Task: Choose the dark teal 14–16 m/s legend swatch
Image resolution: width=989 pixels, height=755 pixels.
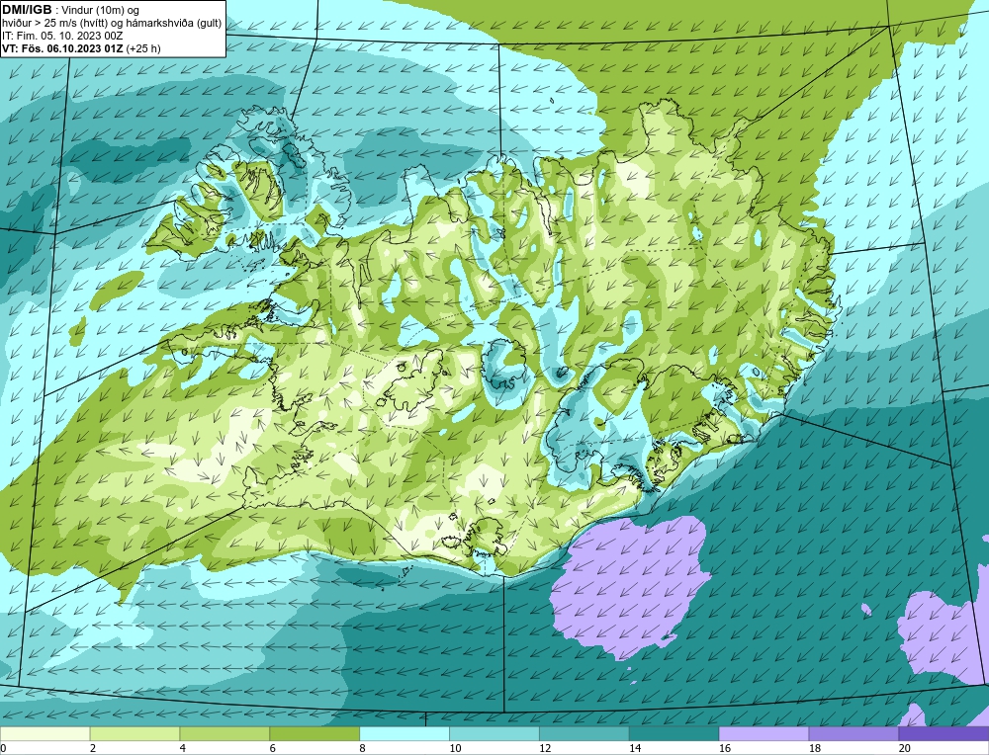Action: [x=674, y=733]
